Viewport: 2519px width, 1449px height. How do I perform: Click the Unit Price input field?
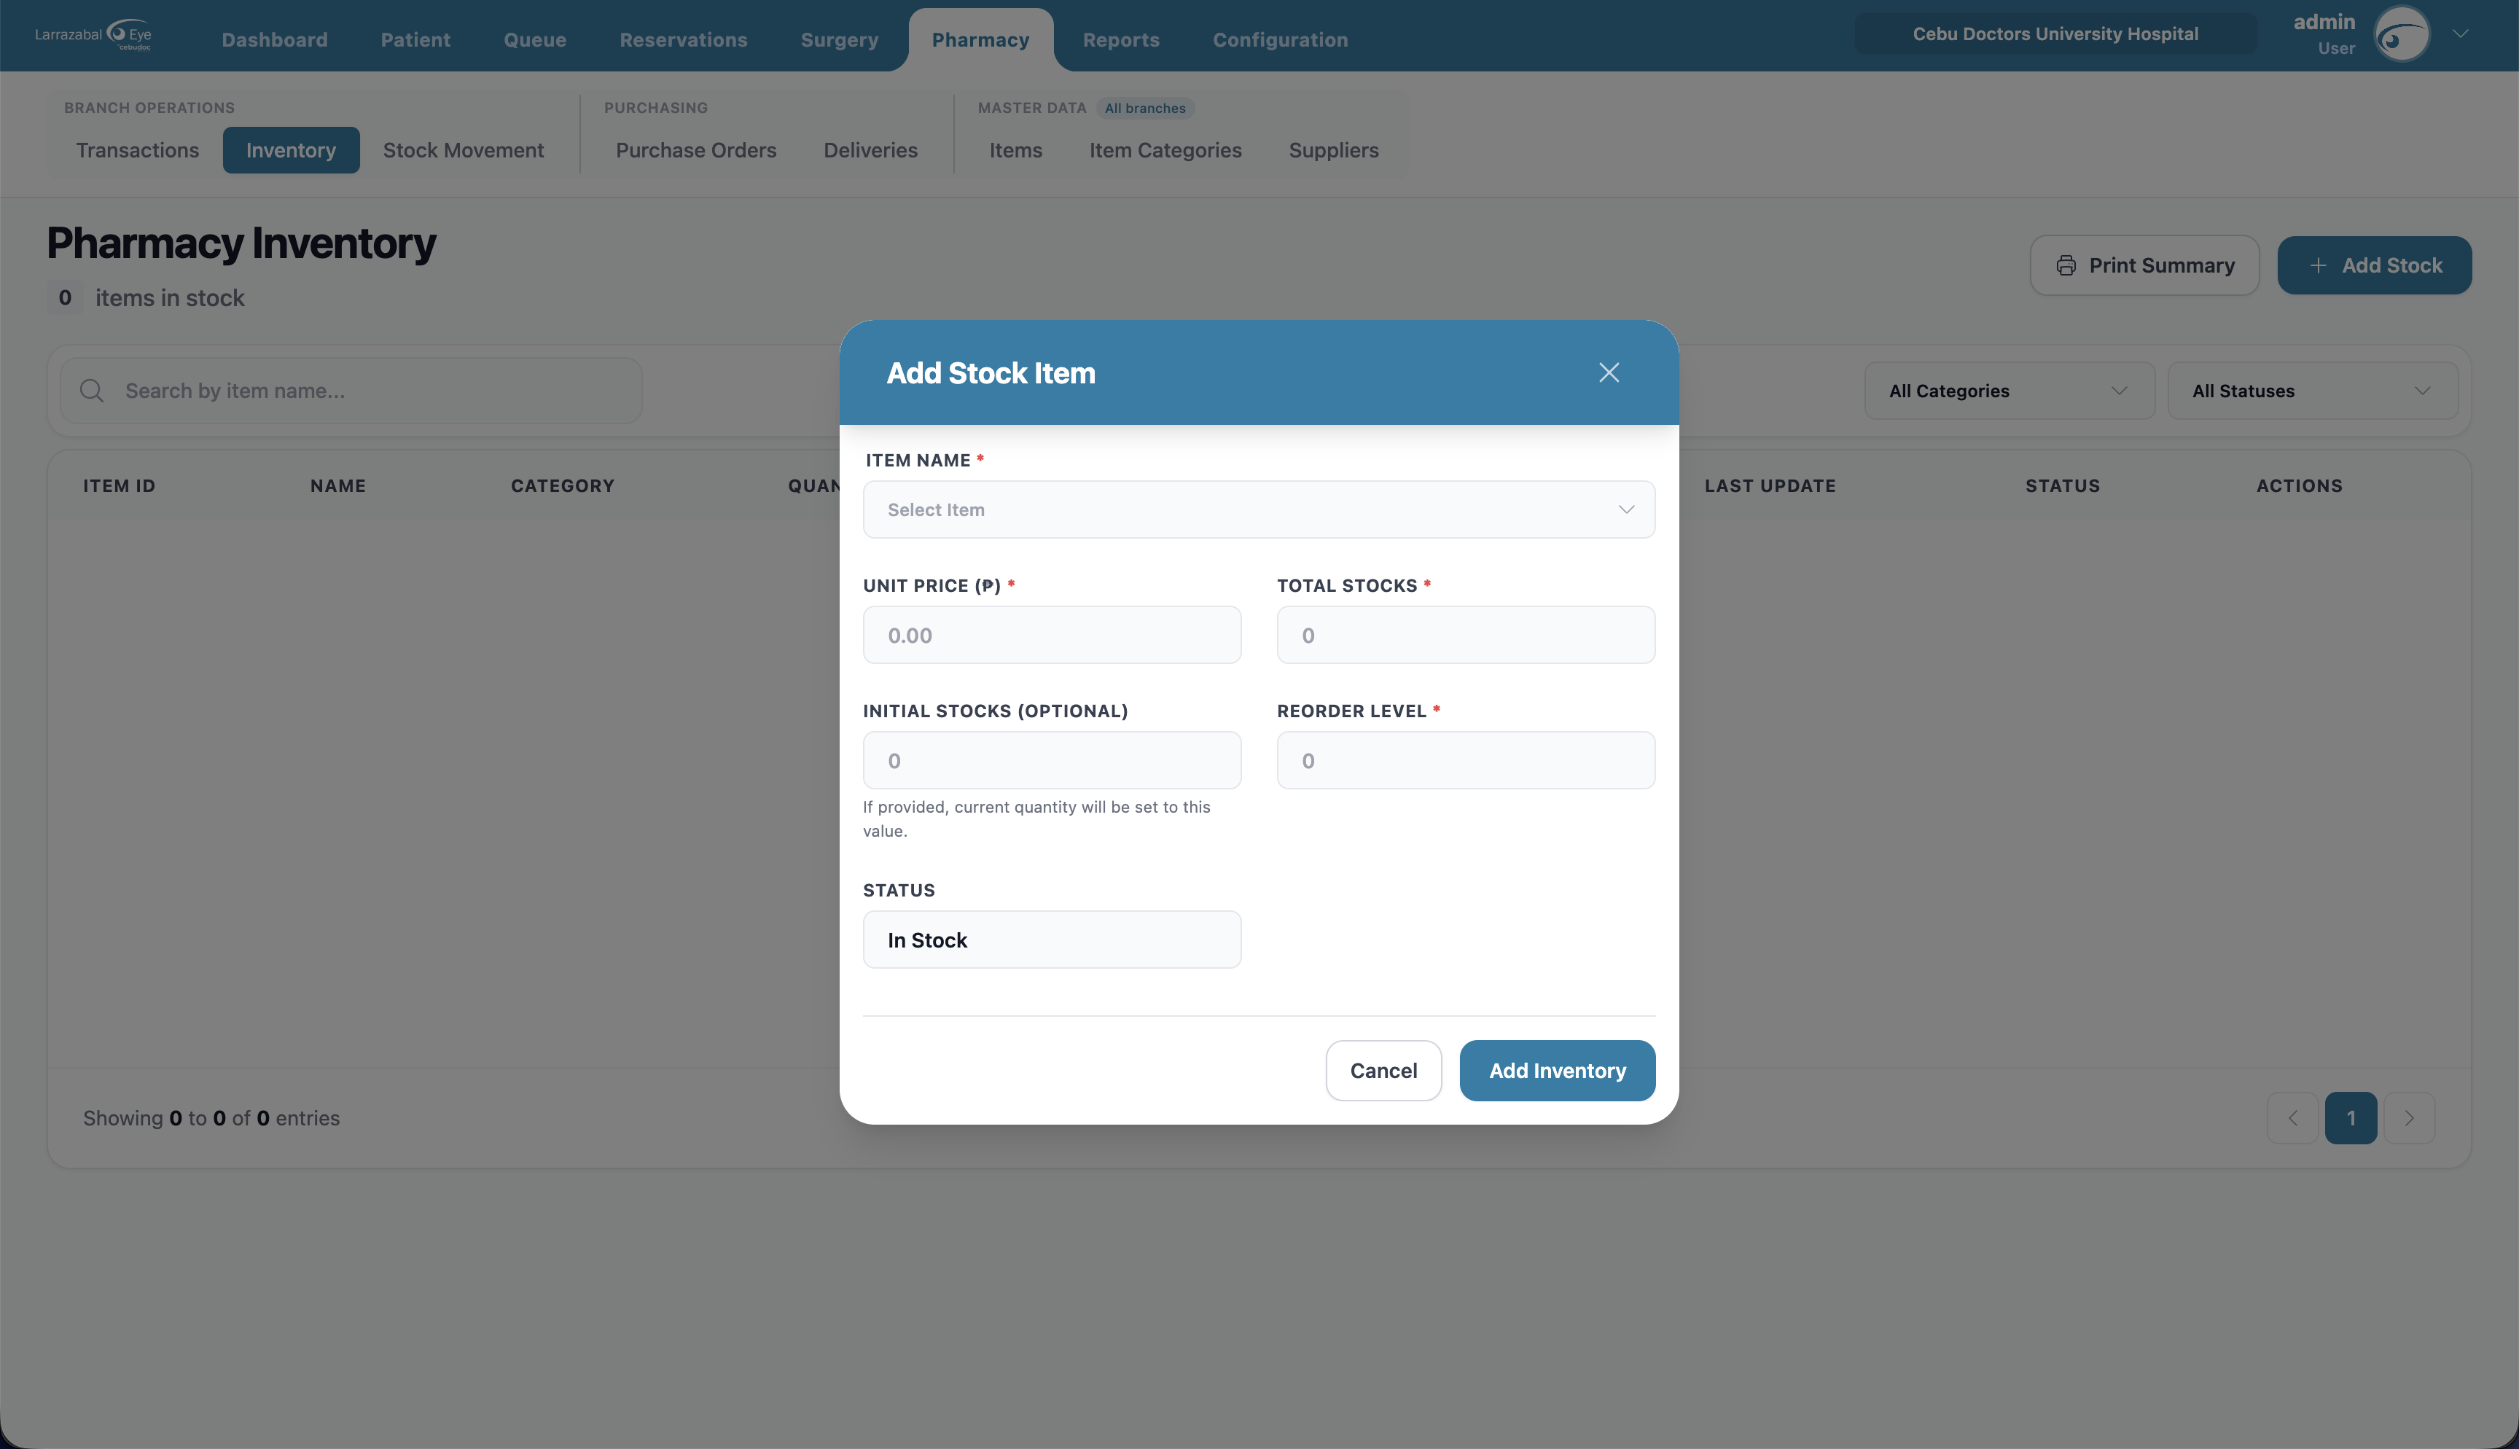pyautogui.click(x=1052, y=635)
